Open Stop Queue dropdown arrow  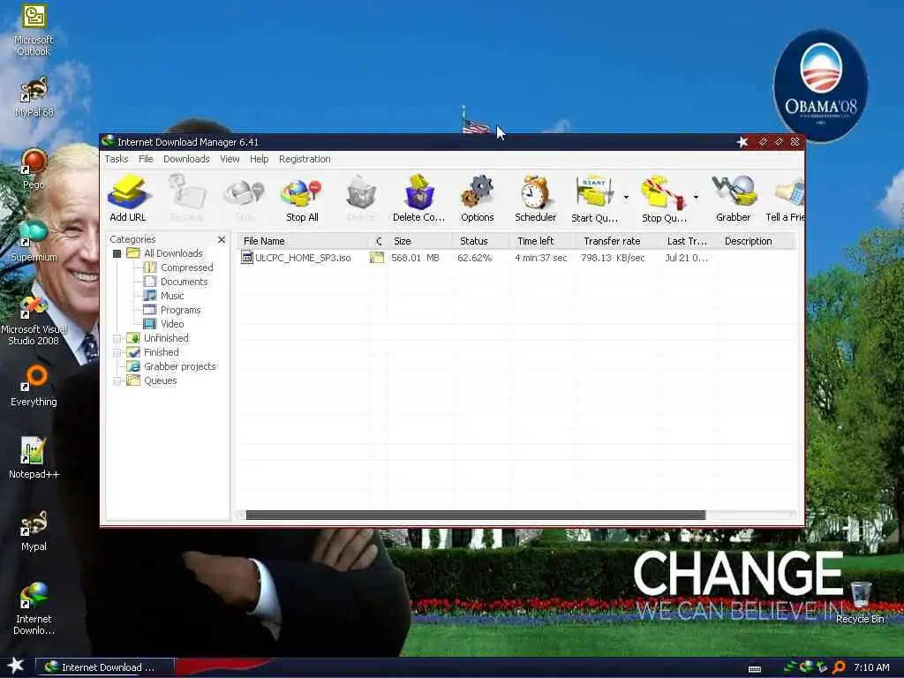[x=696, y=198]
